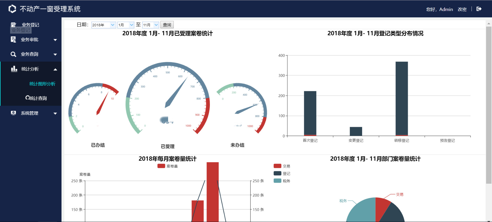
Task: Click the red 交易 legend swatch
Action: coord(277,166)
